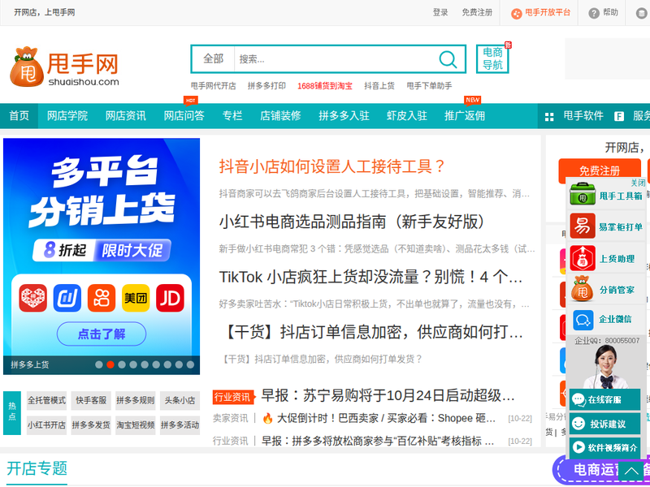Switch to the third carousel dot
The image size is (650, 487).
click(x=122, y=364)
